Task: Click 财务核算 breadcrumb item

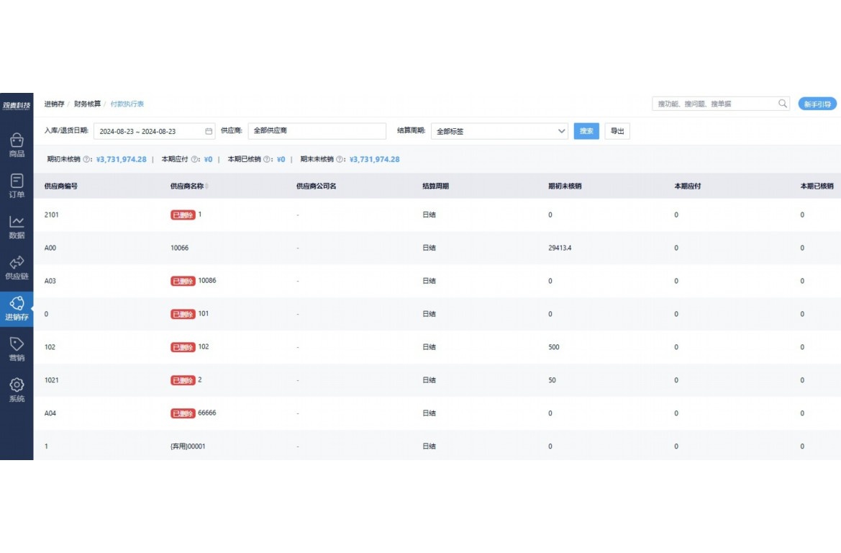Action: pyautogui.click(x=87, y=104)
